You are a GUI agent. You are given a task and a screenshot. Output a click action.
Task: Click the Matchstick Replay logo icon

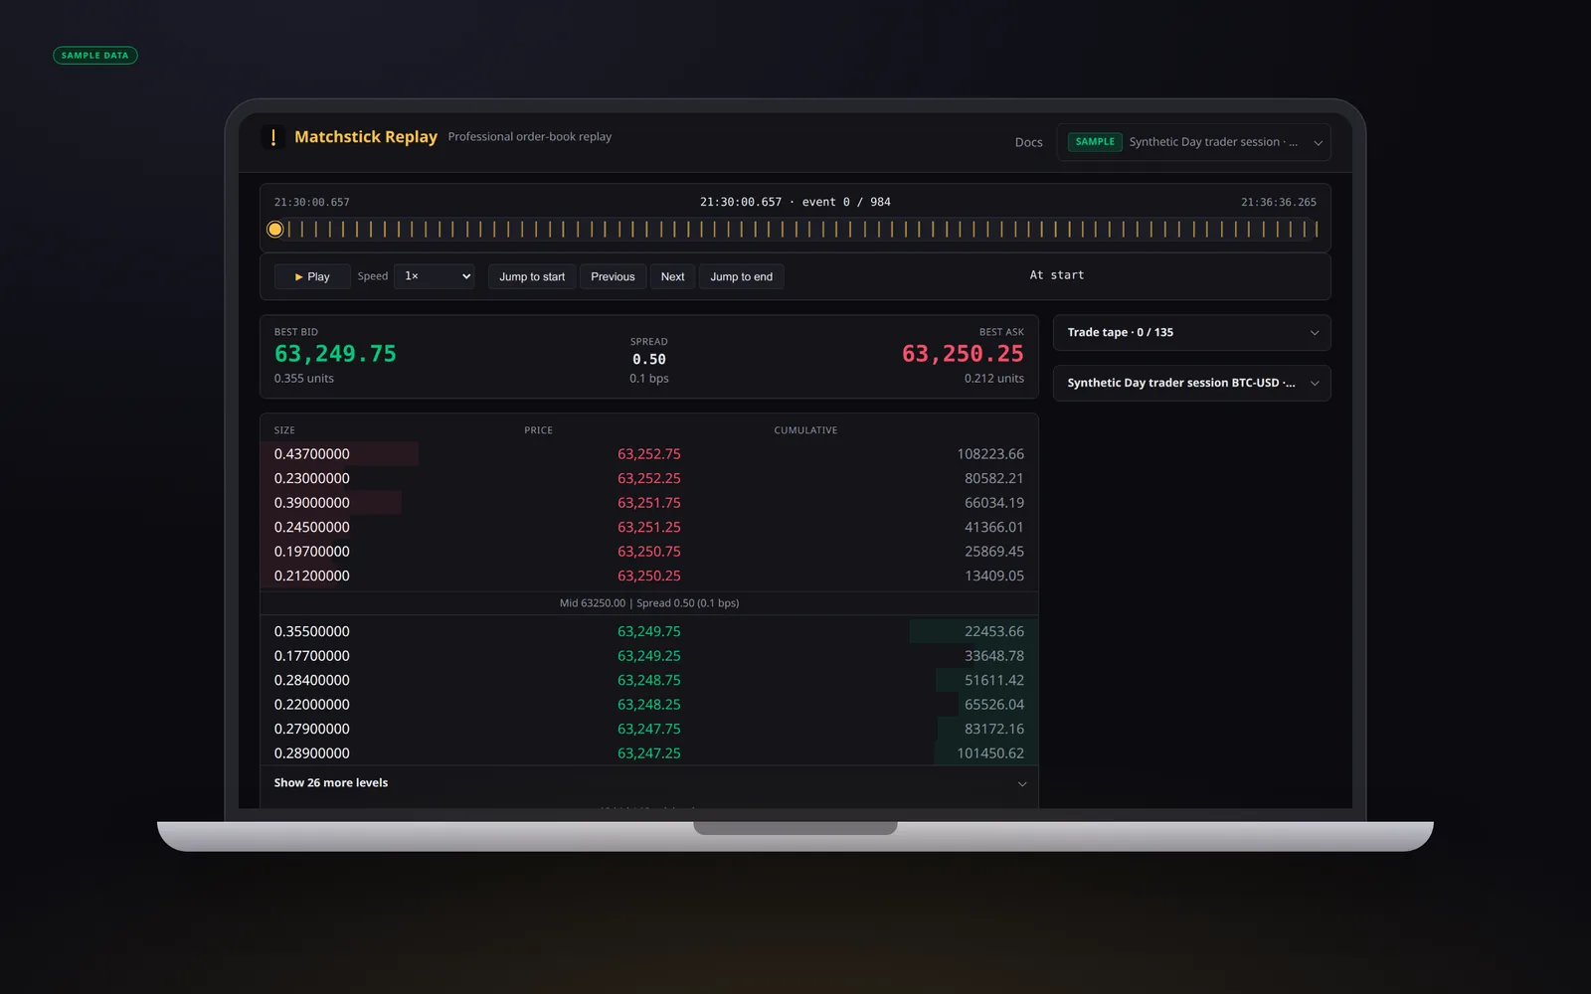(x=272, y=137)
